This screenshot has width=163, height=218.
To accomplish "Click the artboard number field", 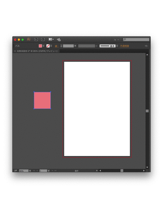I will coord(43,171).
